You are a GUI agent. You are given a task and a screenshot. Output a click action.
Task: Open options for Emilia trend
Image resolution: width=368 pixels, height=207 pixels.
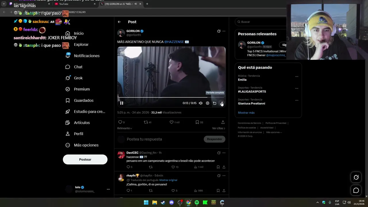(x=297, y=76)
